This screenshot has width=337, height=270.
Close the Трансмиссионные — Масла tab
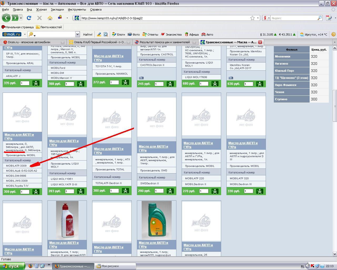[260, 42]
